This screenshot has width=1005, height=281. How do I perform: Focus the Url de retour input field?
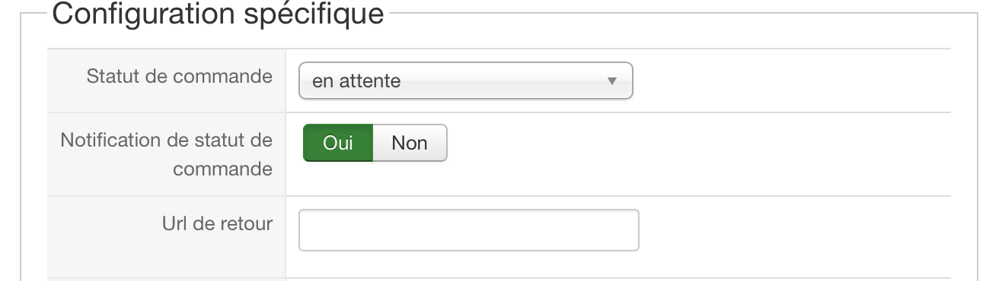click(x=468, y=230)
